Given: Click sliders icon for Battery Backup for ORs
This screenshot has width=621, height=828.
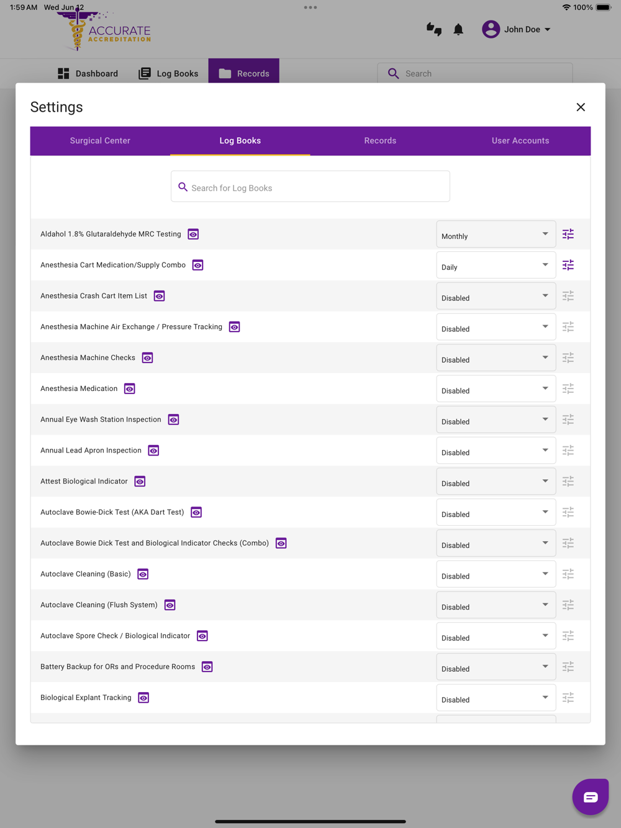Looking at the screenshot, I should (x=568, y=667).
